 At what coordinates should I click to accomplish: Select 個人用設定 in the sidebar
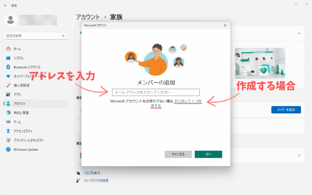pos(36,85)
